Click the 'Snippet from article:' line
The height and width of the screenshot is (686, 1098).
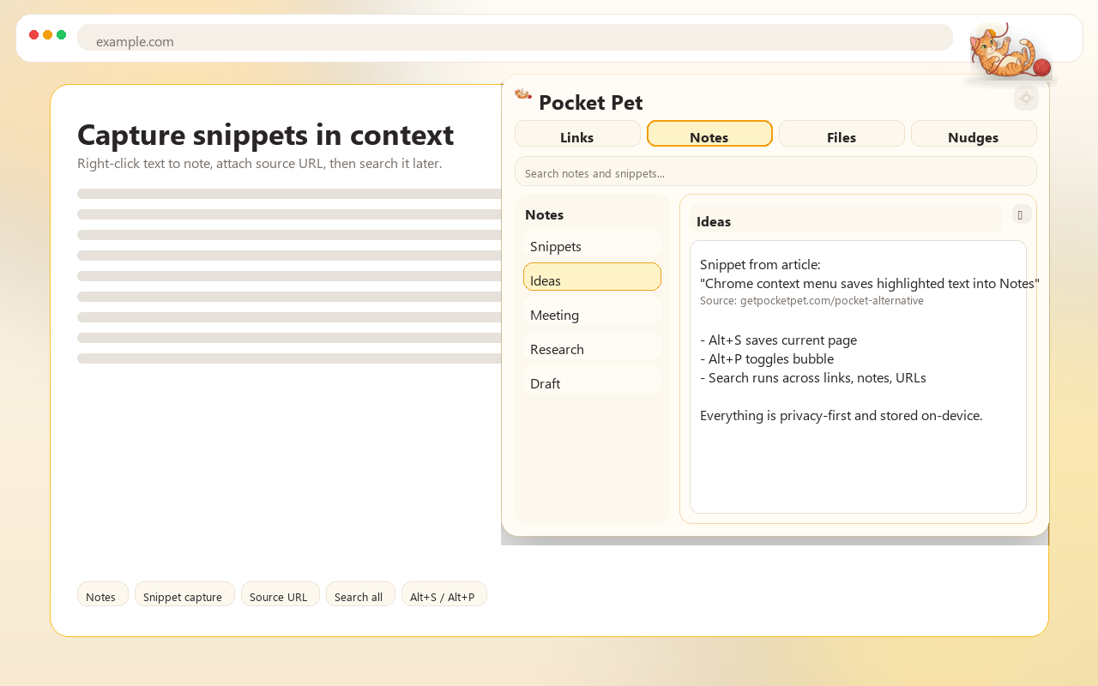(x=760, y=264)
